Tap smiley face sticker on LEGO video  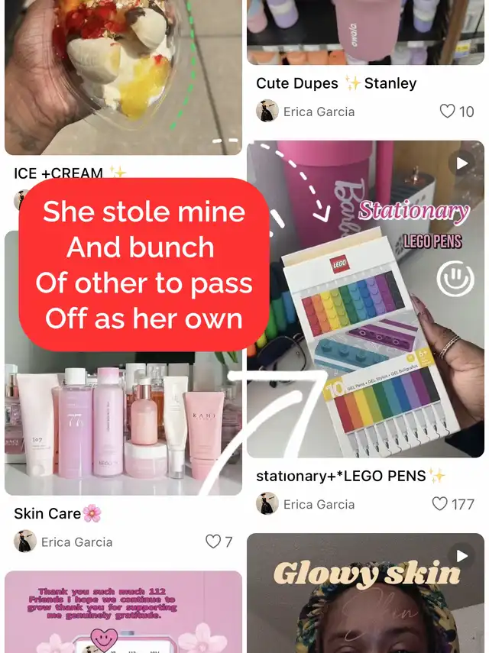tap(455, 279)
